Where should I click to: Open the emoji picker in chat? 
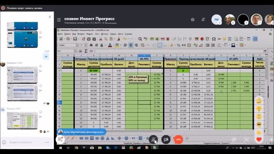(4, 142)
